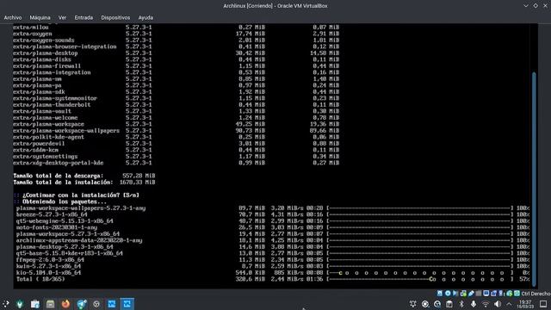Click the globe-like tray icon
The height and width of the screenshot is (310, 551).
pos(437,304)
